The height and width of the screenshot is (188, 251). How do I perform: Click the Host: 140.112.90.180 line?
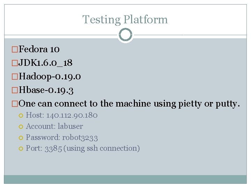[x=62, y=115]
